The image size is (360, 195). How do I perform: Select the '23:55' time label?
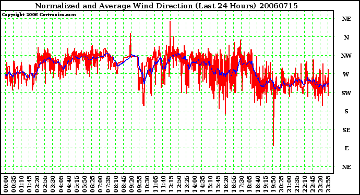[328, 184]
